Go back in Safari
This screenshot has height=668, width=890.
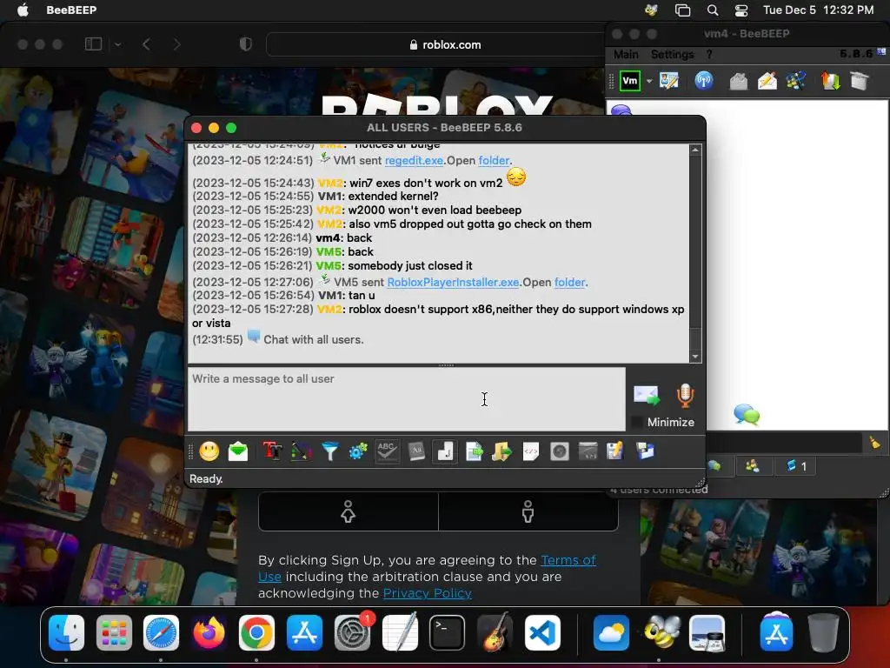coord(146,44)
